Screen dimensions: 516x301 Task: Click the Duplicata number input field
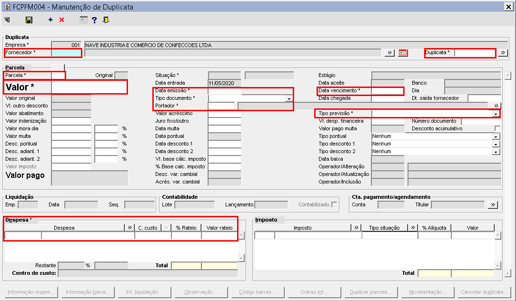pyautogui.click(x=475, y=53)
